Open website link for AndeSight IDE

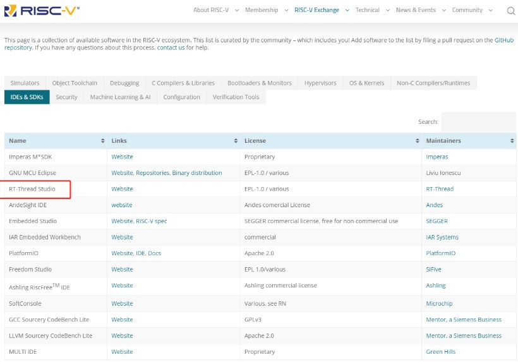pyautogui.click(x=121, y=205)
